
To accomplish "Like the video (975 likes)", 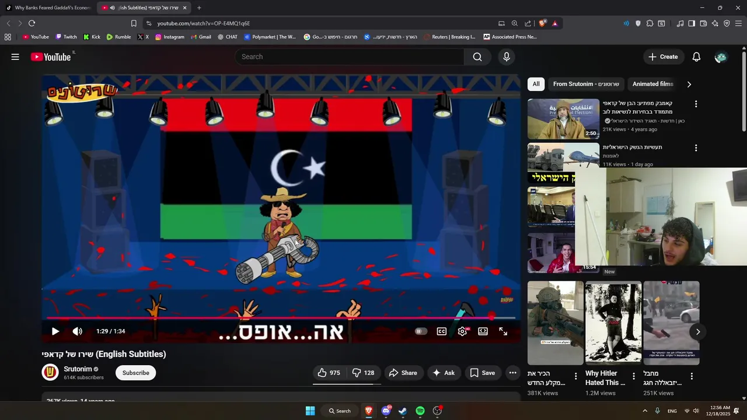I will [329, 373].
